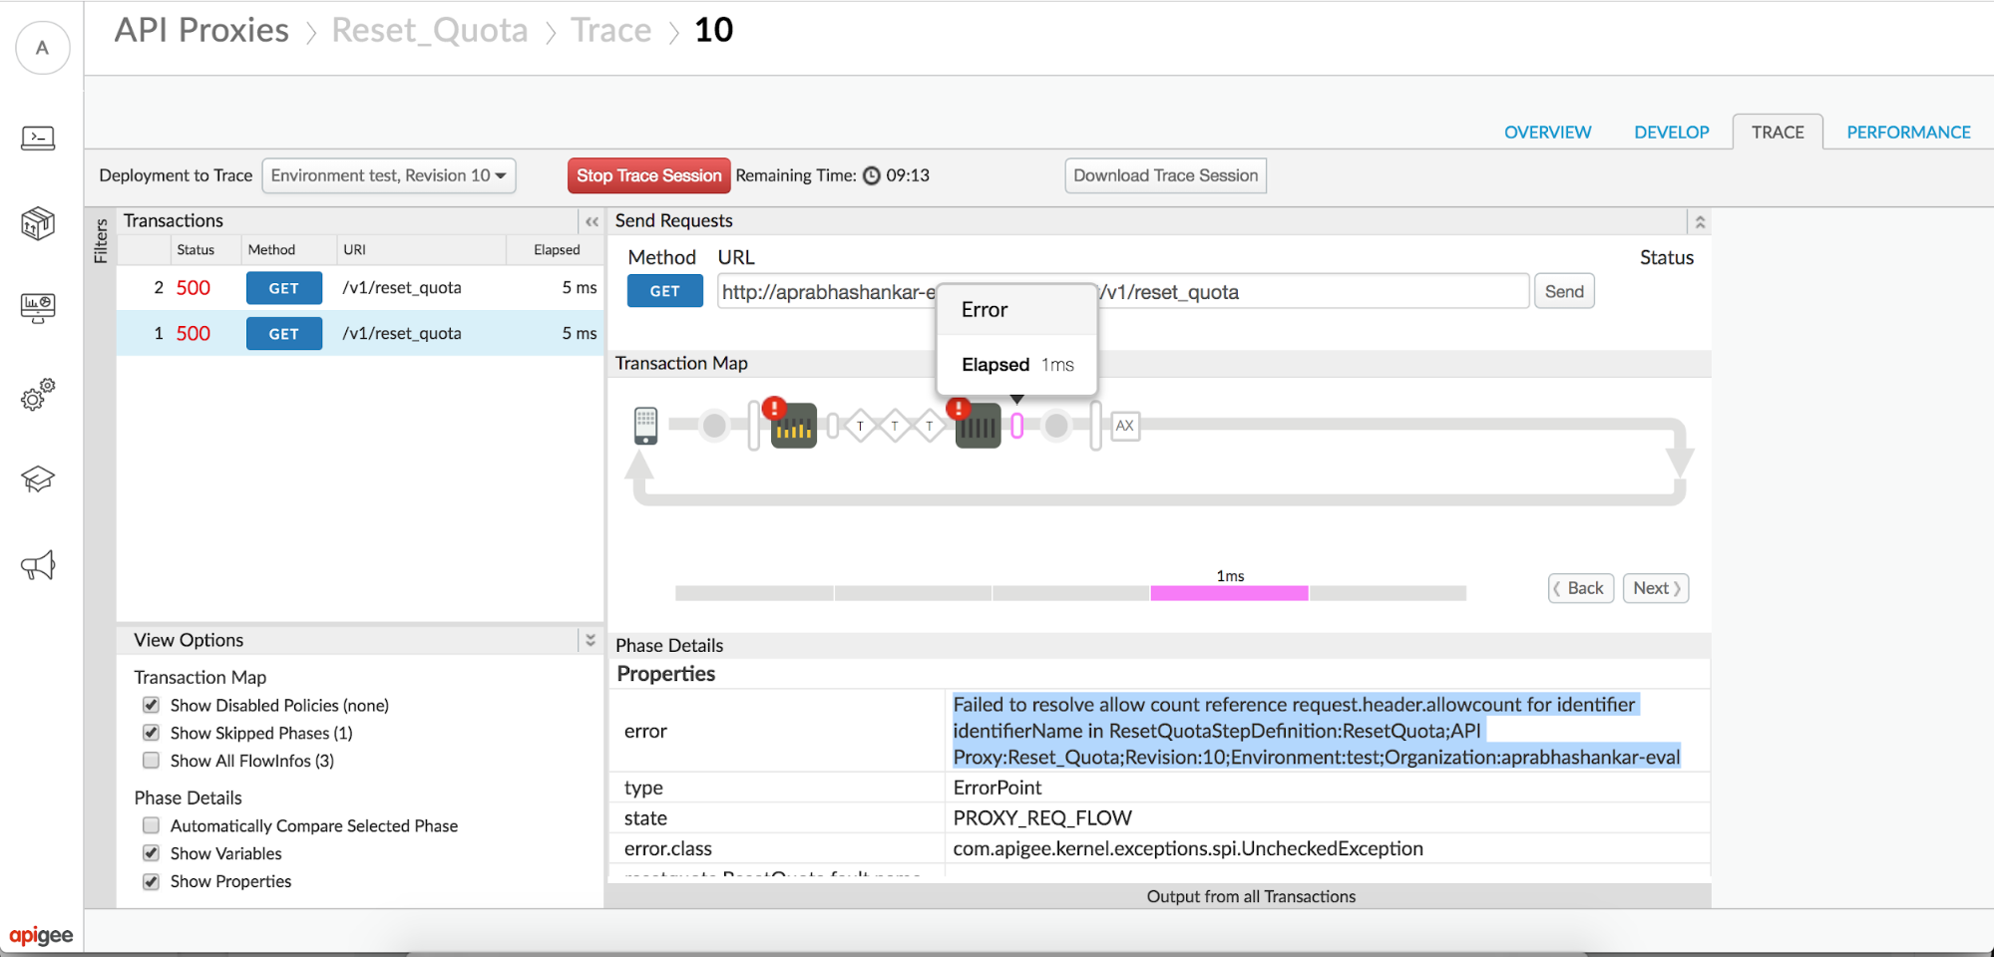Click Stop Trace Session button
The height and width of the screenshot is (957, 1994).
pyautogui.click(x=648, y=175)
